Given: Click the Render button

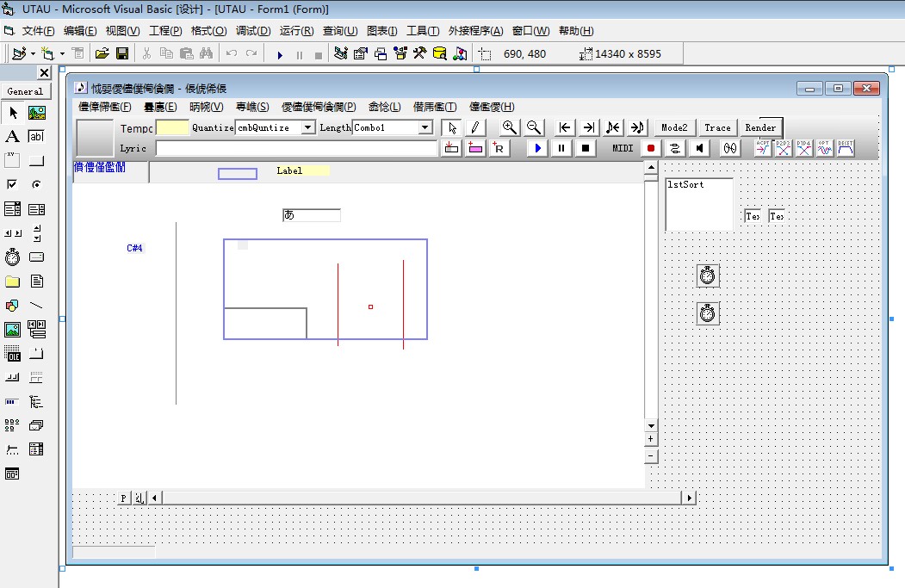Looking at the screenshot, I should click(760, 127).
